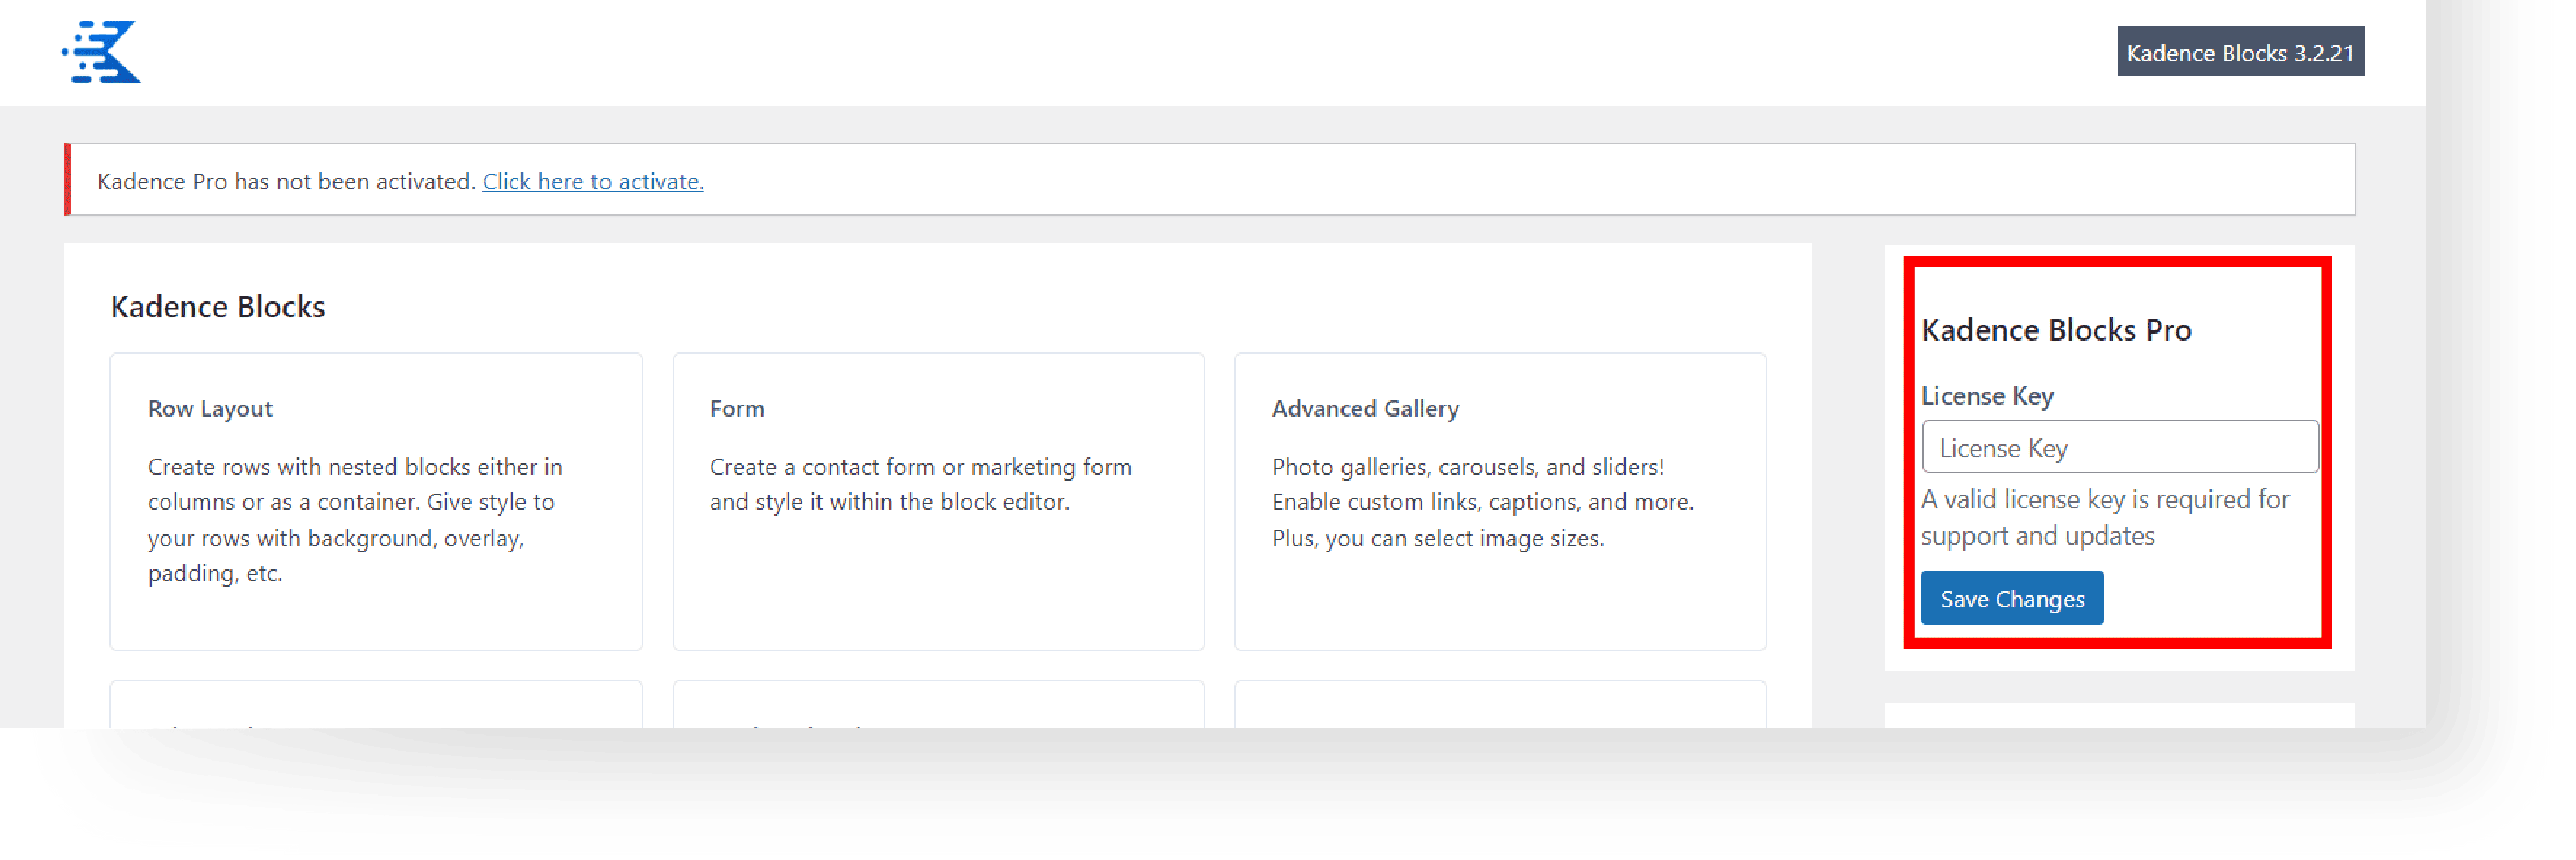
Task: Select the Row Layout block card
Action: 376,501
